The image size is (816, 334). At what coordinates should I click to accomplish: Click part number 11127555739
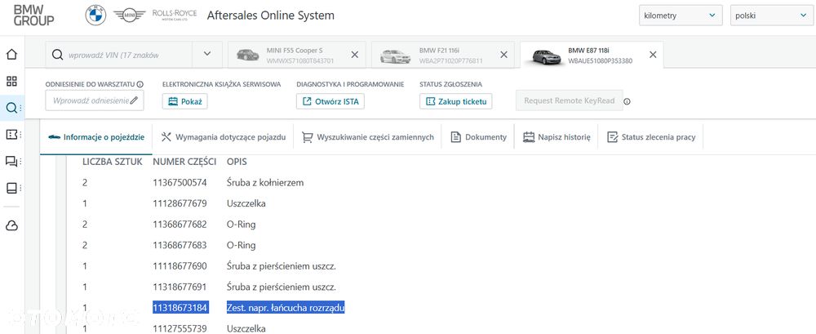coord(180,329)
